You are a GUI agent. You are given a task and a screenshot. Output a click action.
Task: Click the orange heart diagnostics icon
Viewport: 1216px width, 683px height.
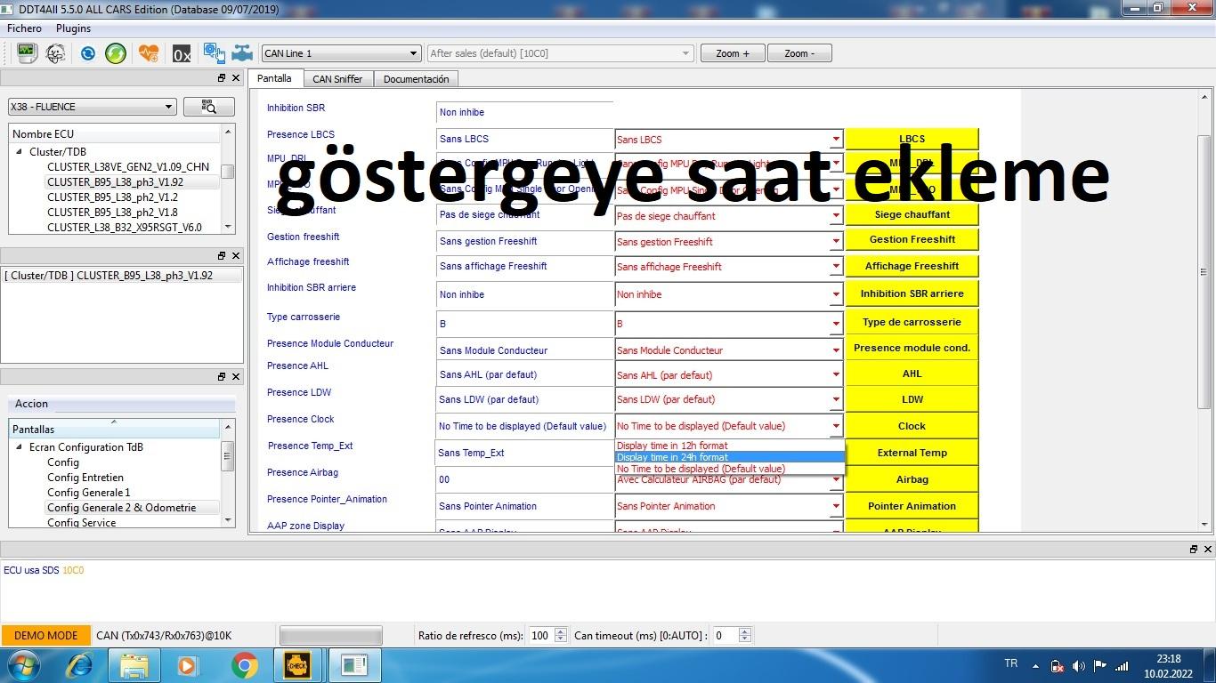(149, 53)
